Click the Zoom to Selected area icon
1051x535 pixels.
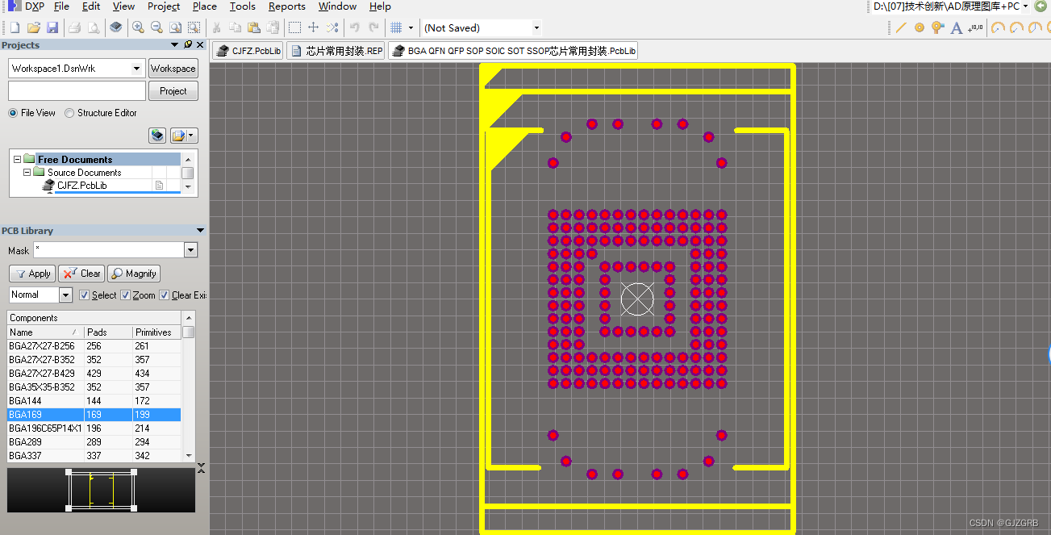coord(194,27)
